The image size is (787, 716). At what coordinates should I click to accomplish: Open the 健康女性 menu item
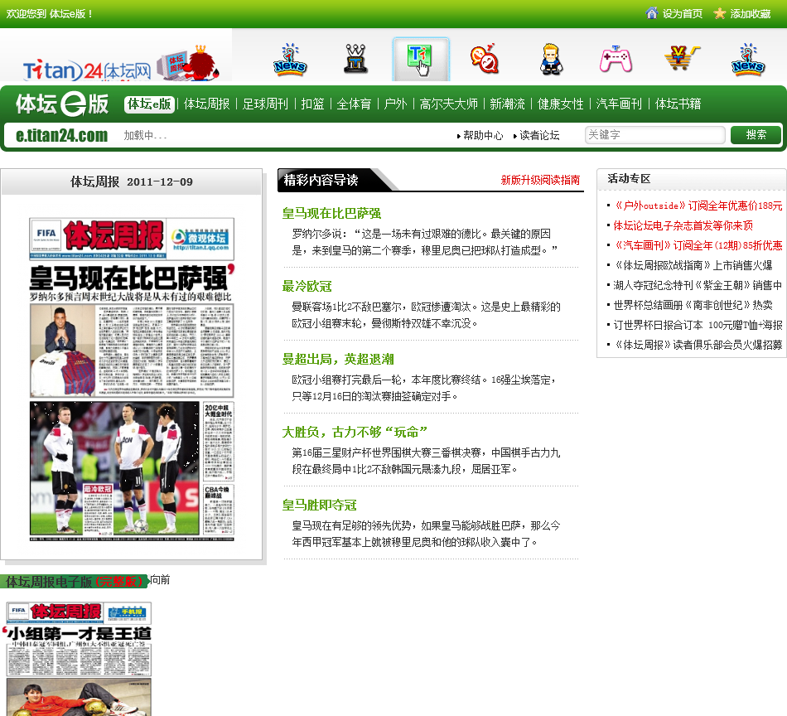click(x=561, y=104)
